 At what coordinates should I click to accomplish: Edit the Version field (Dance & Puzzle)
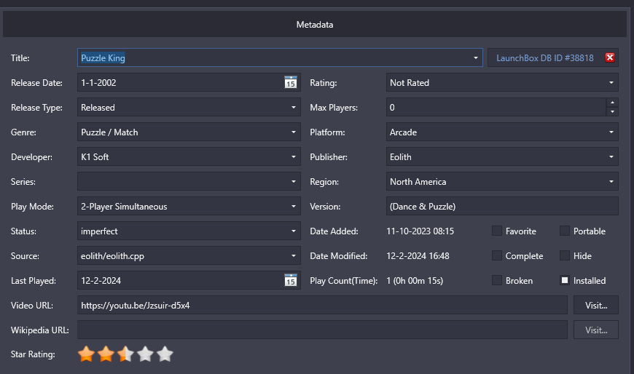pyautogui.click(x=502, y=206)
